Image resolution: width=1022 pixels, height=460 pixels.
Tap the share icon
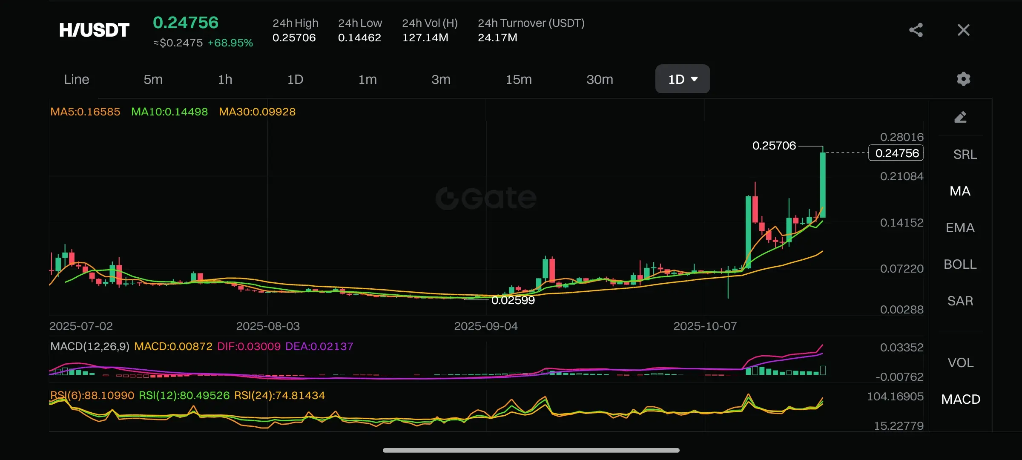[916, 30]
